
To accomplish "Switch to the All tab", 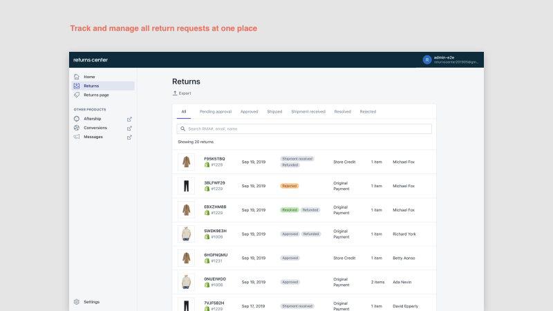I will click(x=184, y=111).
